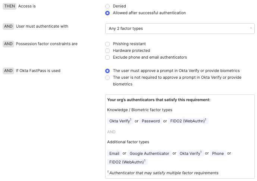Select Allowed after successful authentication option
Image resolution: width=257 pixels, height=181 pixels.
pyautogui.click(x=107, y=13)
